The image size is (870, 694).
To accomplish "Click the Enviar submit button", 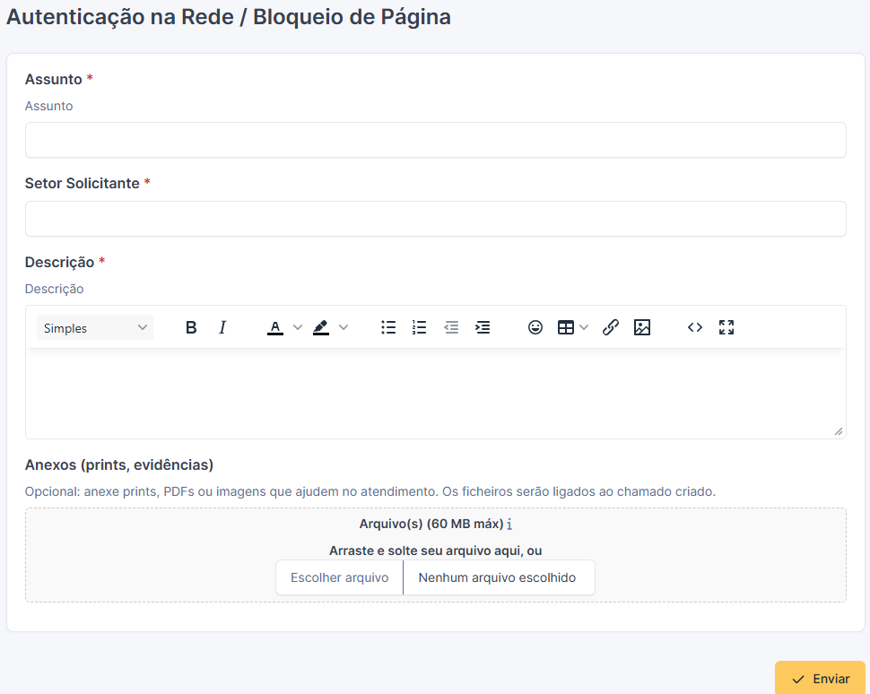I will pyautogui.click(x=820, y=679).
